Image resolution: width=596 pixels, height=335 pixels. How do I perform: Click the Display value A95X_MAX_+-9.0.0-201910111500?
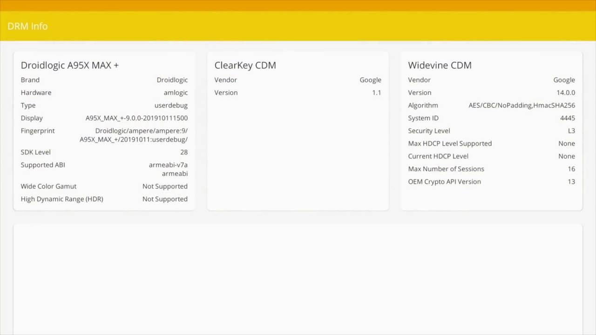pos(136,118)
